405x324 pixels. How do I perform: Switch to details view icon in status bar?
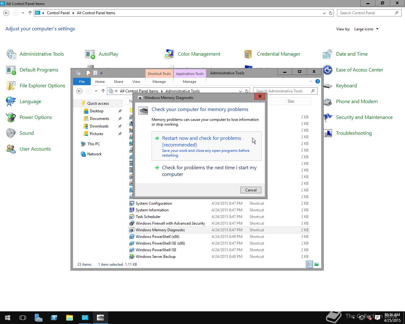pos(309,264)
